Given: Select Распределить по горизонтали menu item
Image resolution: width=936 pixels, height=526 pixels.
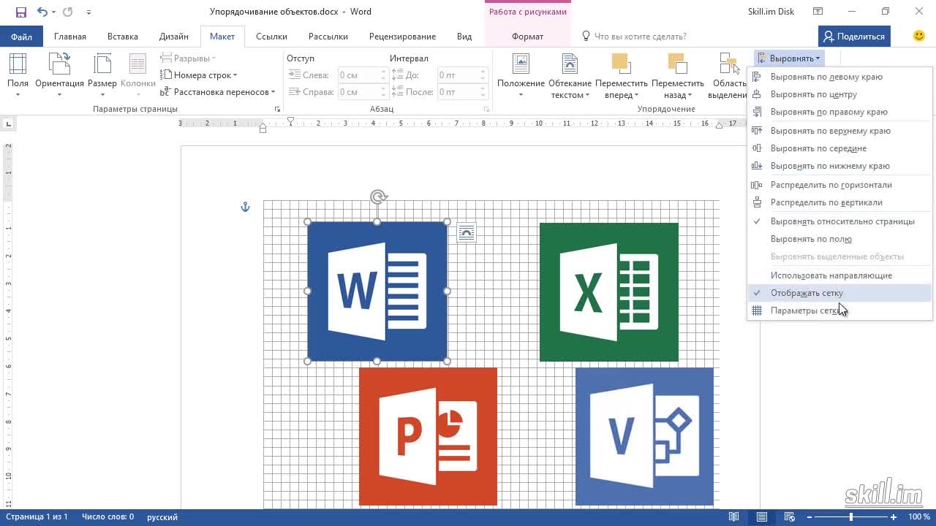Looking at the screenshot, I should pyautogui.click(x=841, y=185).
